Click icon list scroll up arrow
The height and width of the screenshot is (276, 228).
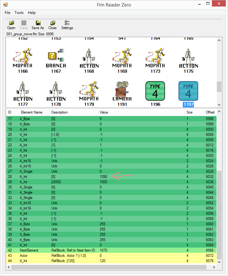pyautogui.click(x=219, y=40)
